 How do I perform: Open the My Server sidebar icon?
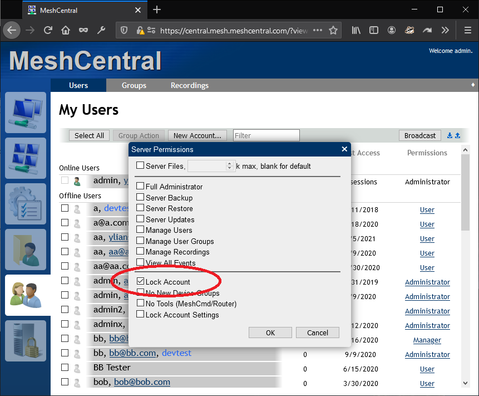(x=26, y=340)
